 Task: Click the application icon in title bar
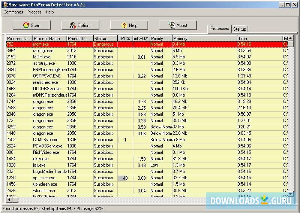(5, 5)
